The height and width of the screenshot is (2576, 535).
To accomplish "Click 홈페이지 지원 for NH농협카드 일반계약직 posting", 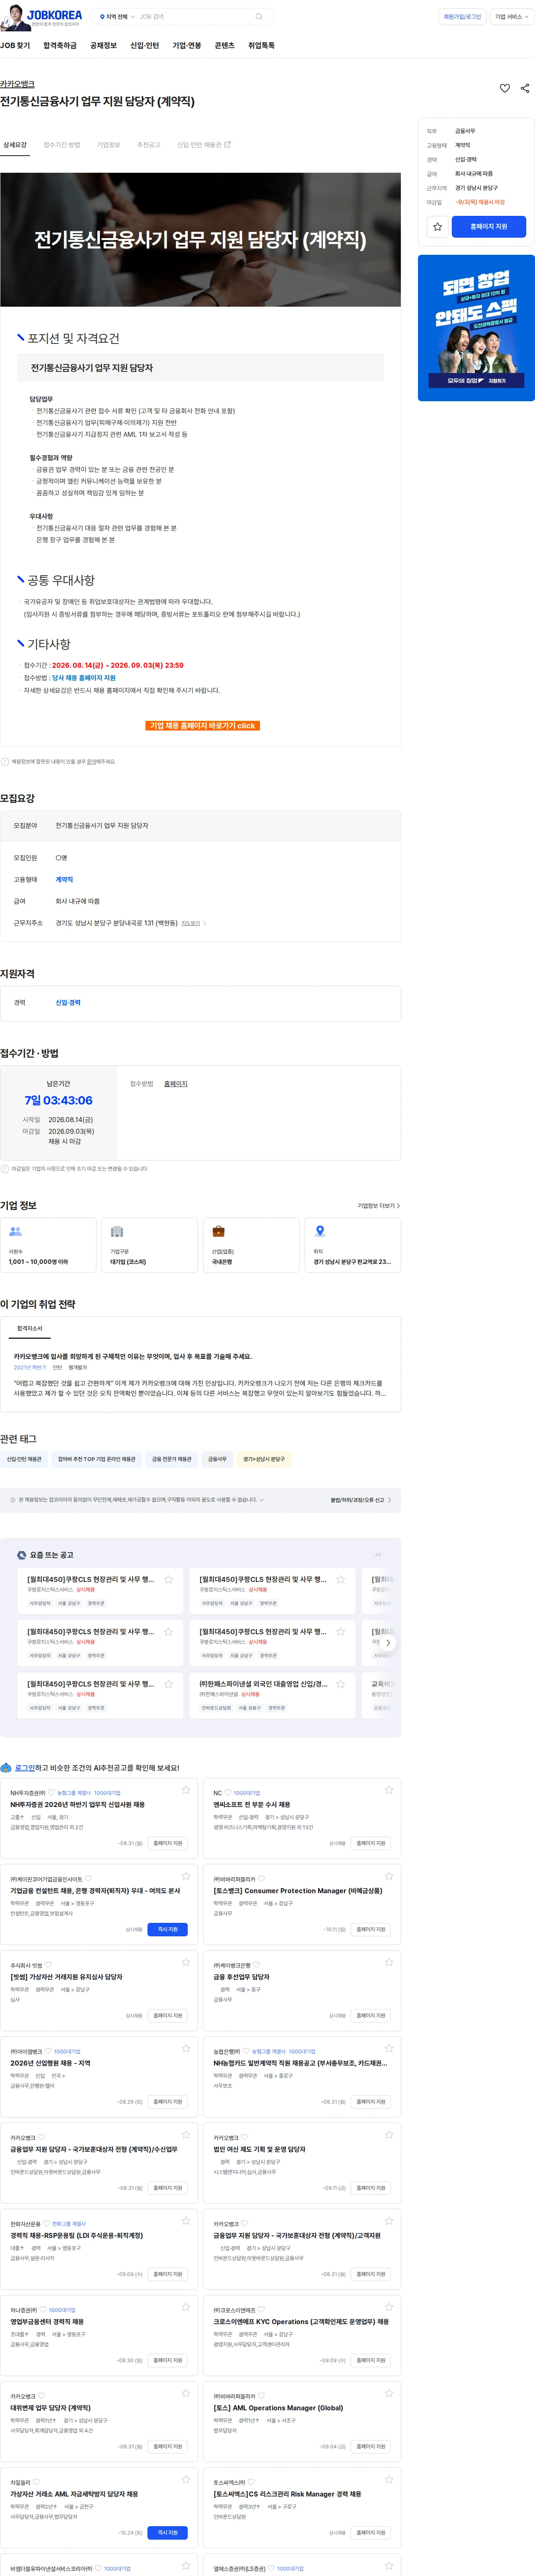I will click(x=370, y=2102).
